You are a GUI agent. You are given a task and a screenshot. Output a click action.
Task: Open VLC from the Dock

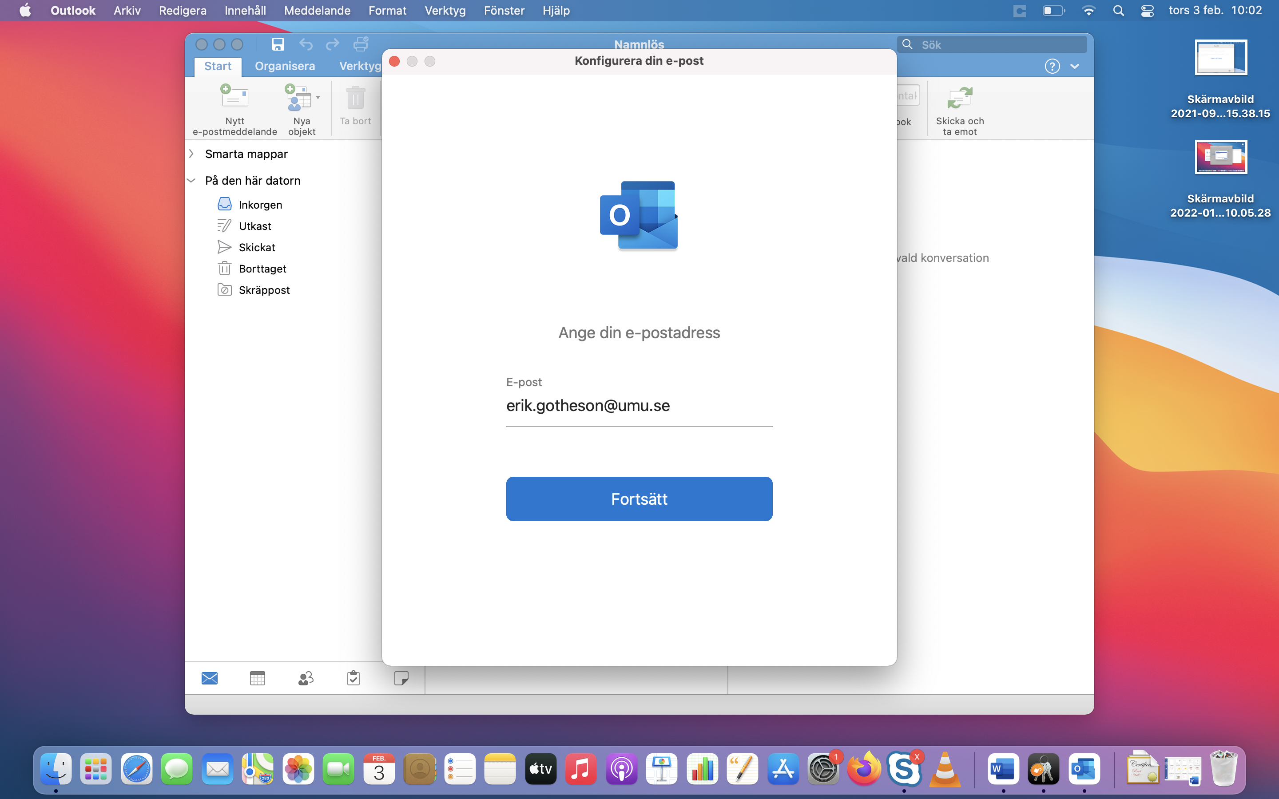pyautogui.click(x=945, y=769)
